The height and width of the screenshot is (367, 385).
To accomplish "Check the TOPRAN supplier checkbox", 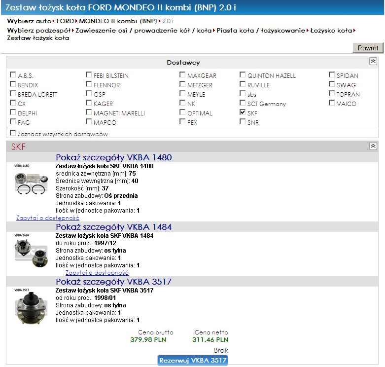I will (x=331, y=93).
